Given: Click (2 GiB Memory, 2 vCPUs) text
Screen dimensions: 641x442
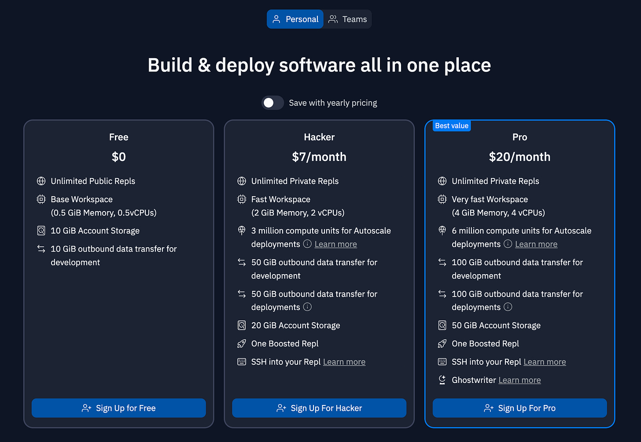Looking at the screenshot, I should pyautogui.click(x=298, y=212).
